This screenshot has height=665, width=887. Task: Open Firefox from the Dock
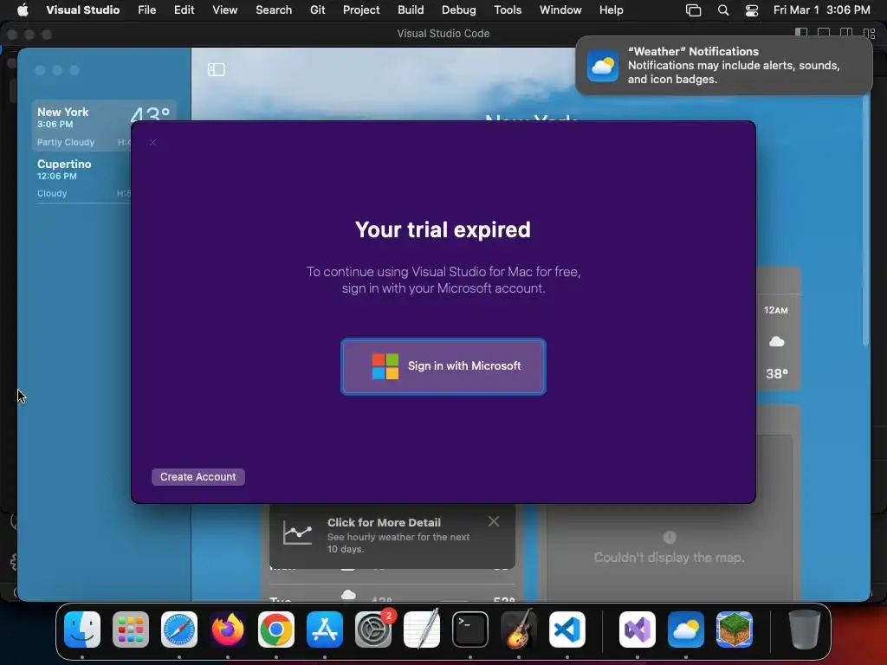[228, 629]
